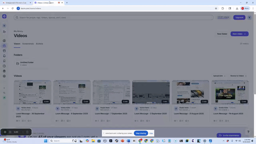Select the Videos Library Loom browser tab
The width and height of the screenshot is (256, 144).
45,3
